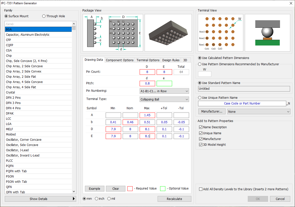Uncheck the 3D Model Height checkbox
The width and height of the screenshot is (295, 207).
tap(201, 145)
